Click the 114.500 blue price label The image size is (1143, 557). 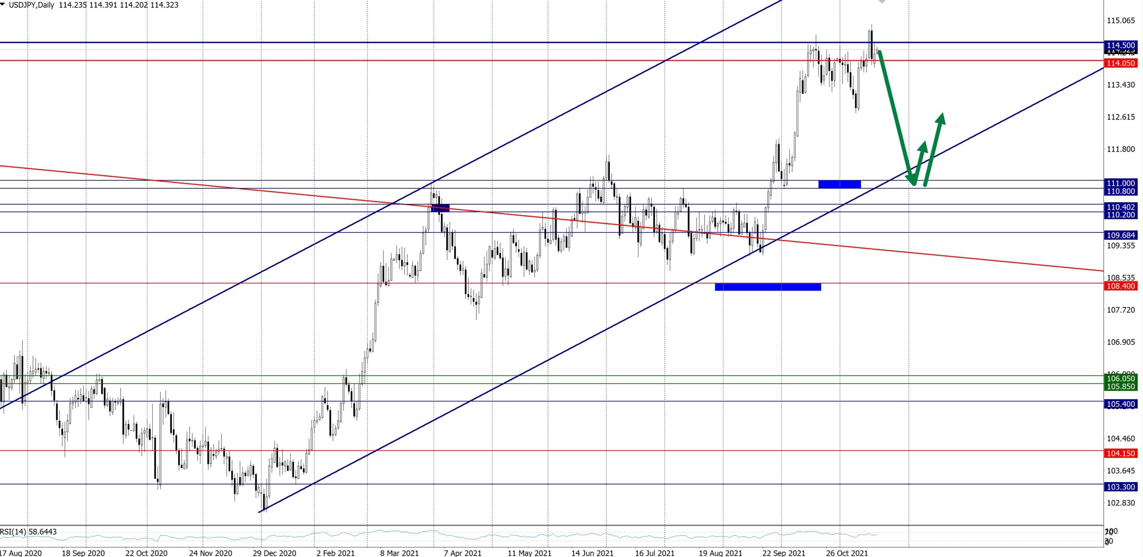[x=1120, y=45]
